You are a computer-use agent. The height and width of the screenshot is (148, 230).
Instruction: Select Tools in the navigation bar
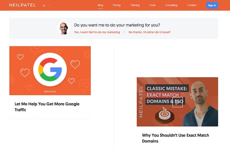click(152, 5)
